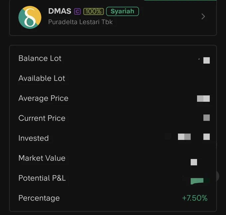Tap the Current Price label
Screen dimensions: 226x215
[42, 118]
